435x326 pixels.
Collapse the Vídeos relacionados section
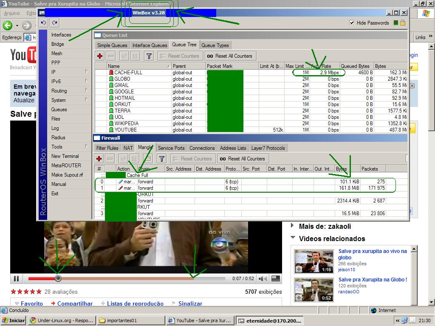(x=293, y=238)
